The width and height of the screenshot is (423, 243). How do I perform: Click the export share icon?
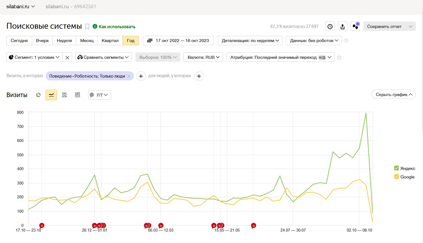click(x=343, y=26)
